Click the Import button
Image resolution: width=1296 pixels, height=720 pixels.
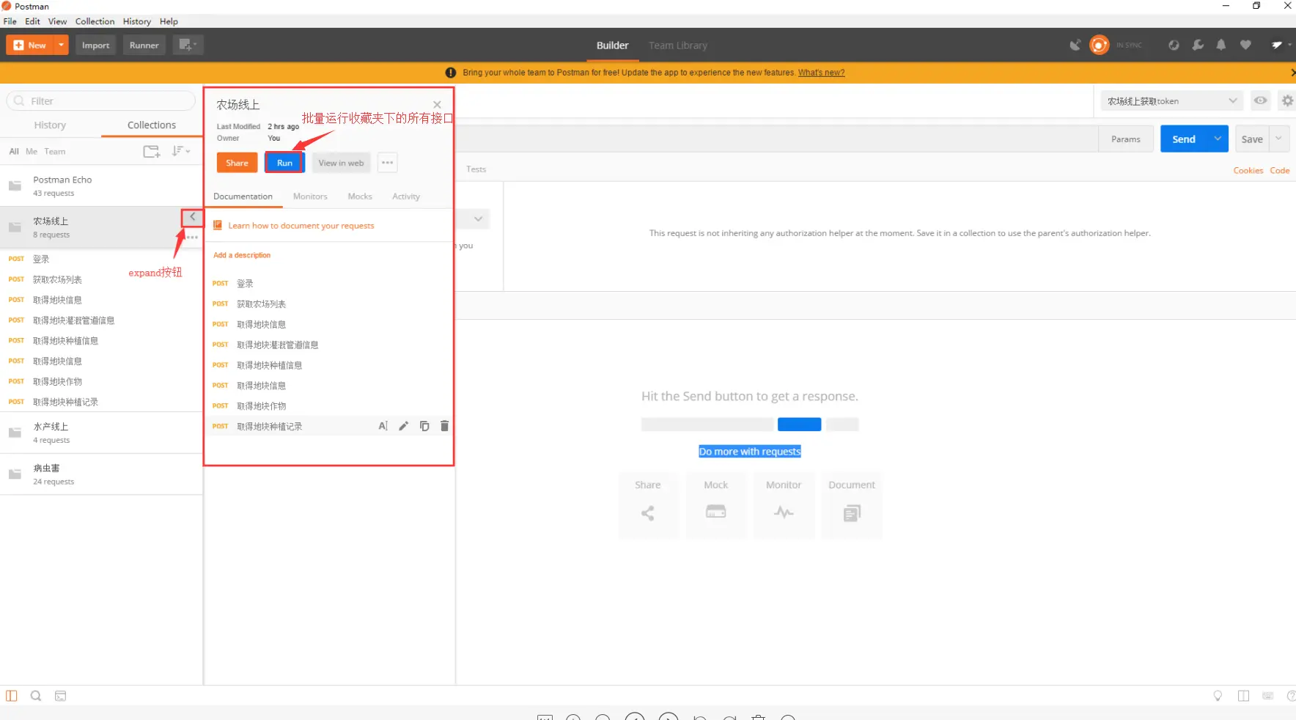95,45
